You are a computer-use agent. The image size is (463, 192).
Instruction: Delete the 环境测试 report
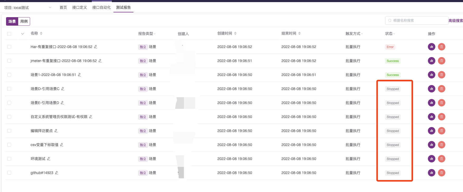441,159
